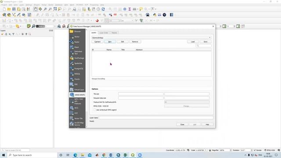Switch to the Layers tab in dialog
Viewport: 281px width, 158px height.
[x=94, y=33]
